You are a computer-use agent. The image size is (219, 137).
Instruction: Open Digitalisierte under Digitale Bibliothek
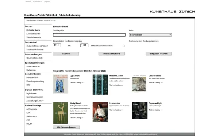pos(31,94)
